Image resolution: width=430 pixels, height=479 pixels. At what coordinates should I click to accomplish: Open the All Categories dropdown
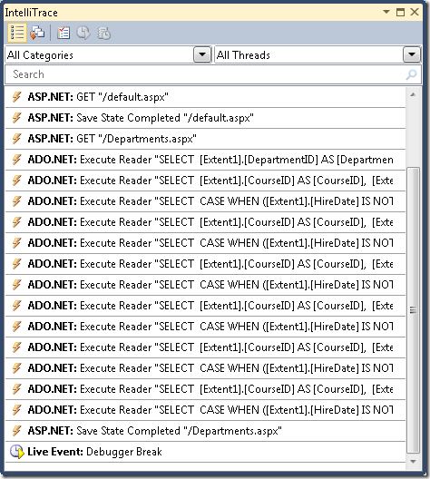202,55
